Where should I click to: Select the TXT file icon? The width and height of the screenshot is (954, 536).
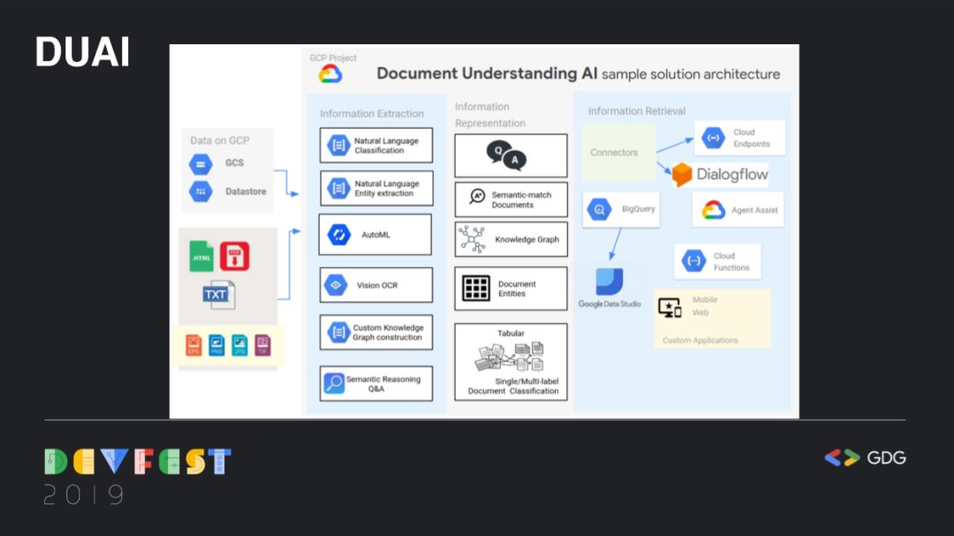[218, 295]
